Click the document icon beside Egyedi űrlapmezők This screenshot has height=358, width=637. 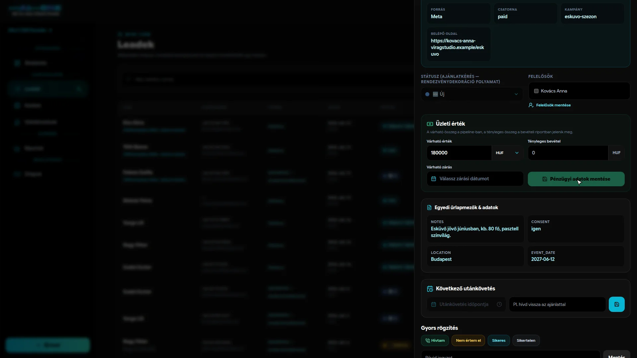pos(429,208)
